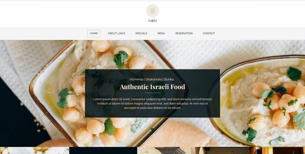Click the Hummus | Shakshuka | Burika subtitle
The width and height of the screenshot is (305, 154).
pyautogui.click(x=152, y=79)
